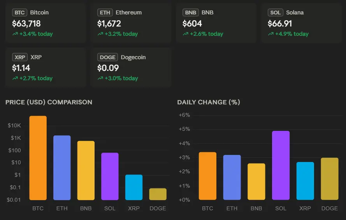Select the BNB price $604
The height and width of the screenshot is (220, 346).
[192, 24]
